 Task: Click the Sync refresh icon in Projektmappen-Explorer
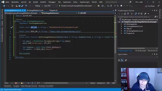(136, 14)
